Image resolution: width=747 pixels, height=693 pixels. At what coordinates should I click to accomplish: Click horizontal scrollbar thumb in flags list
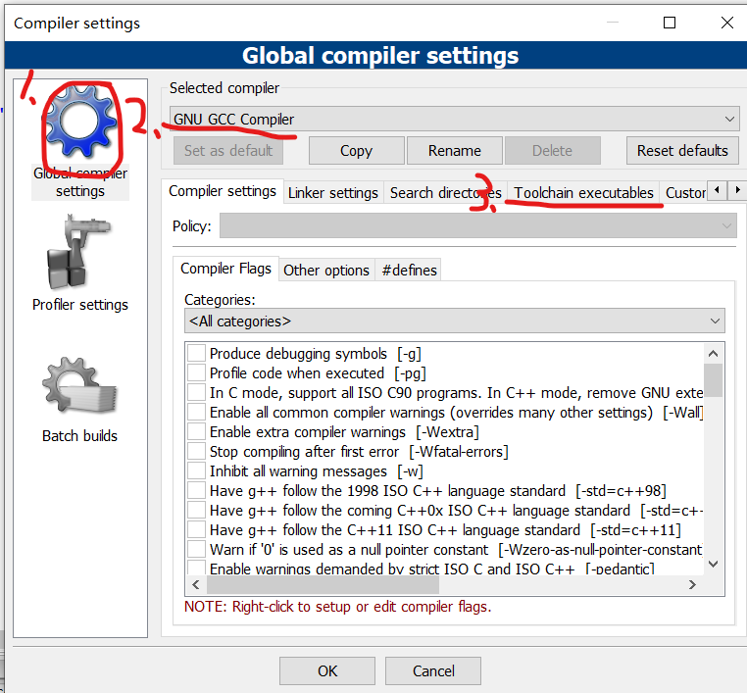pyautogui.click(x=323, y=584)
